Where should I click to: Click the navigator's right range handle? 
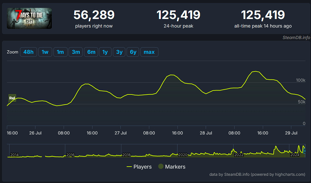(305, 151)
